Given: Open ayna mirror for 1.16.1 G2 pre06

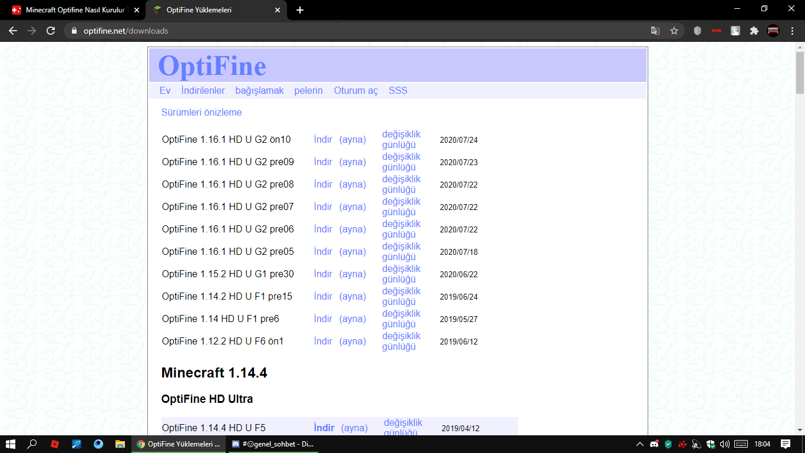Looking at the screenshot, I should pyautogui.click(x=352, y=229).
